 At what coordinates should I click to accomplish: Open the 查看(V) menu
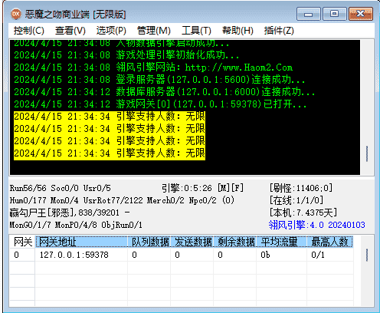(x=70, y=31)
